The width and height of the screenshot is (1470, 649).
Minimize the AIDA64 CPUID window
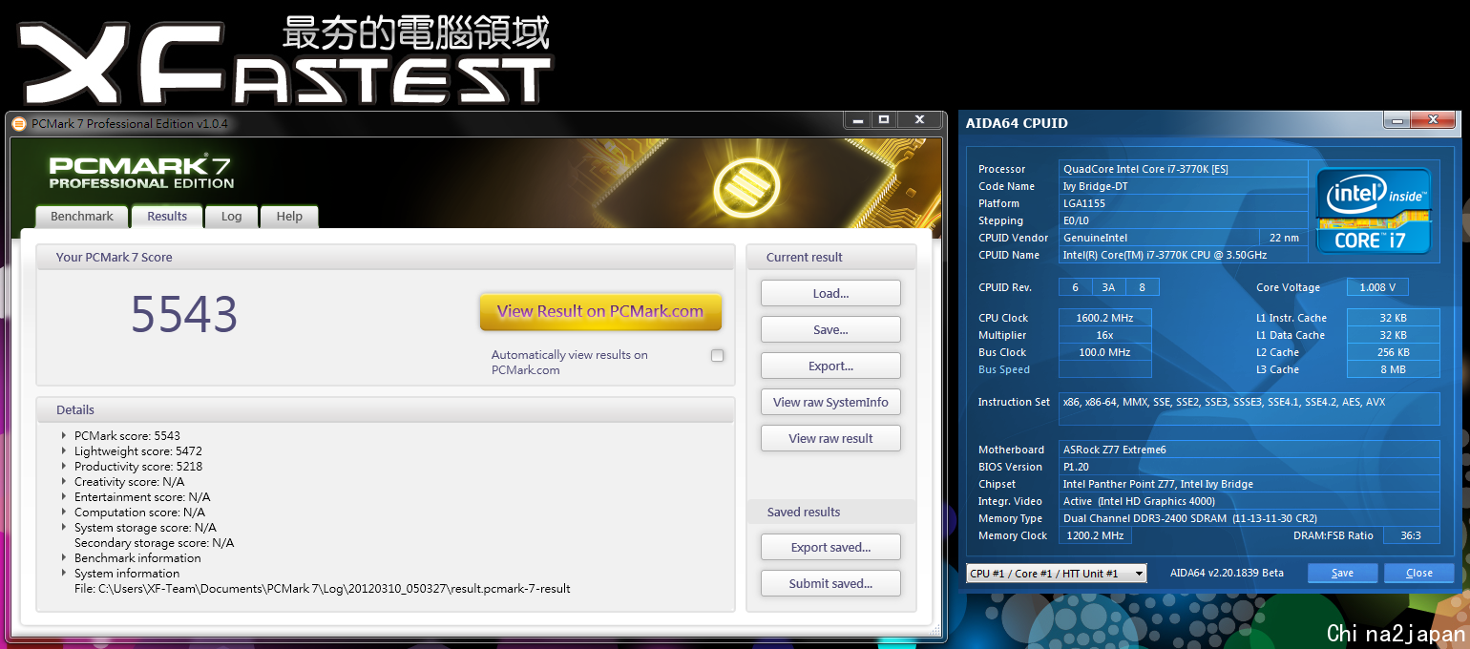pyautogui.click(x=1399, y=120)
